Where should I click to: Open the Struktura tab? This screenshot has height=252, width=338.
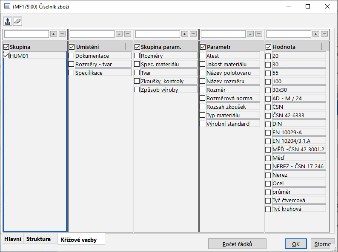[38, 239]
